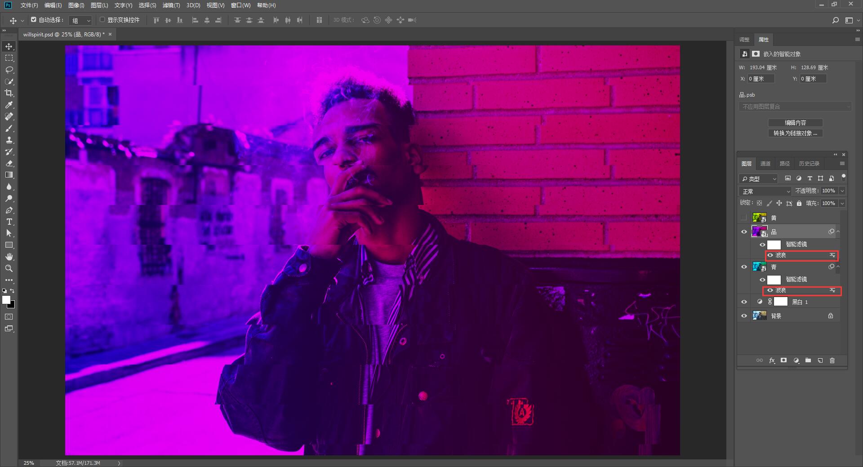Screen dimensions: 863x467
Task: Open the 文件(F) menu
Action: coord(29,5)
